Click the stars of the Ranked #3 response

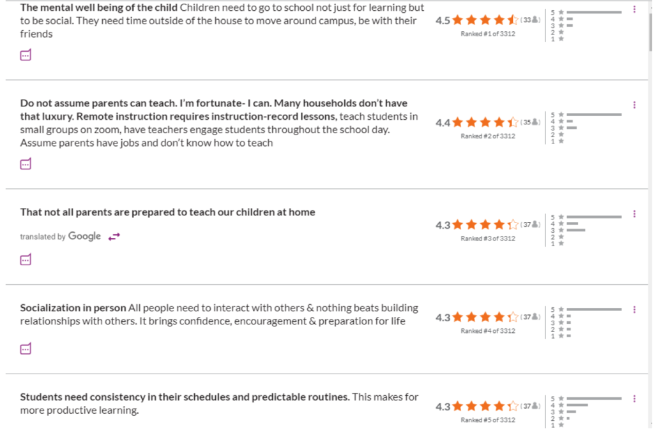[x=485, y=225]
